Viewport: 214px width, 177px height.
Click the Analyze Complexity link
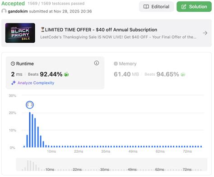(36, 83)
